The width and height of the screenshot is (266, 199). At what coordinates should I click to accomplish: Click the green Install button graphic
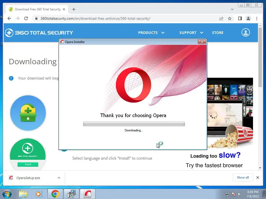(x=28, y=164)
